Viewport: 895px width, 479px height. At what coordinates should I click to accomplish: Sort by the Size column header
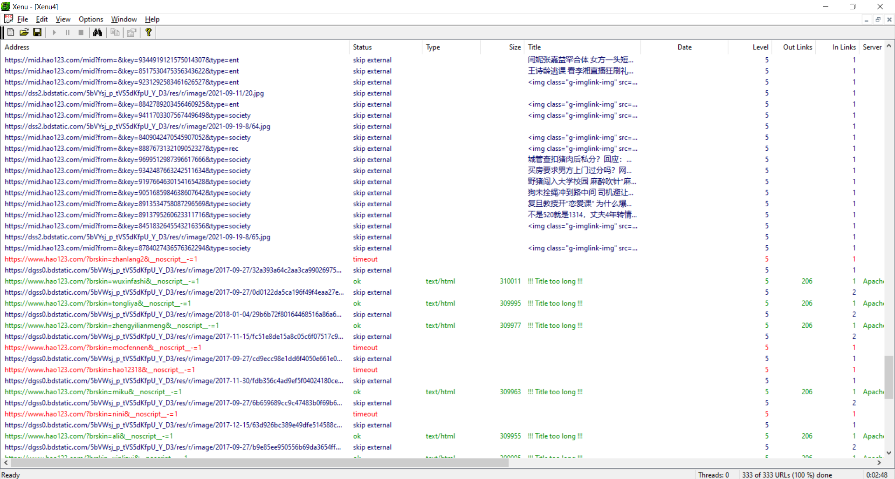[502, 47]
